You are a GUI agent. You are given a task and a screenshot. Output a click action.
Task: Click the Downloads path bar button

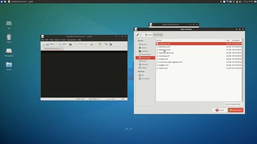click(x=158, y=35)
